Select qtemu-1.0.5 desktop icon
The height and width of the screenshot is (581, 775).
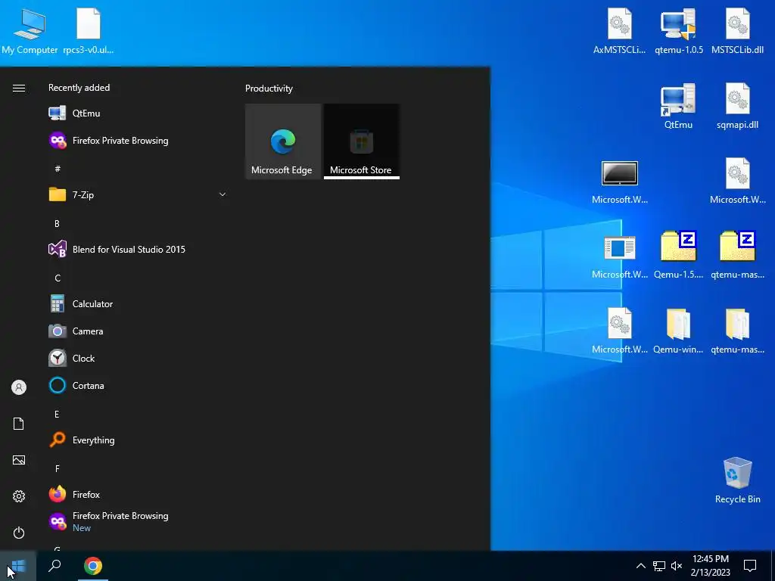pos(679,30)
